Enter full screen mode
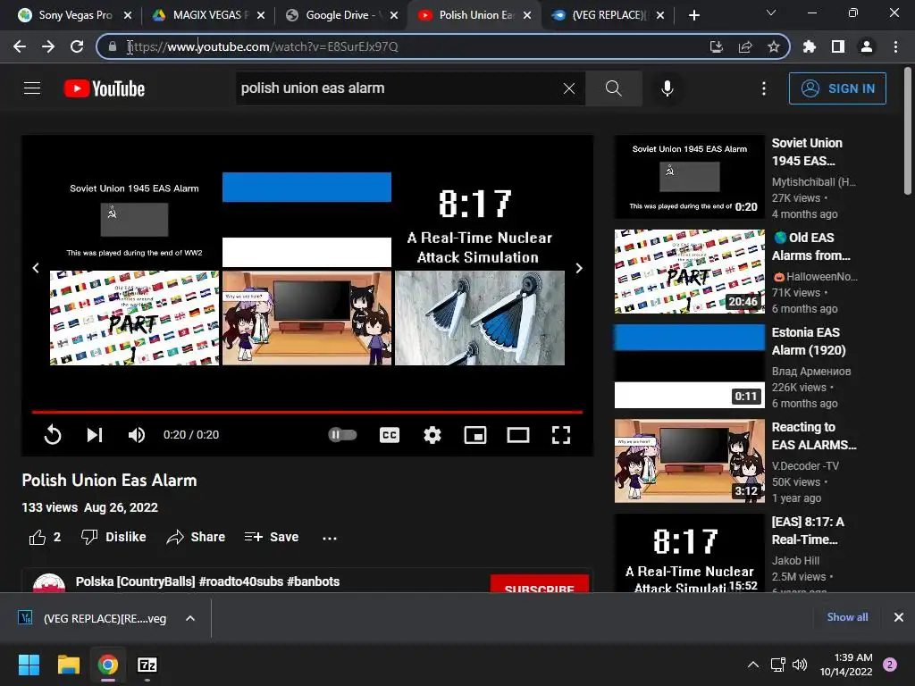This screenshot has height=686, width=915. (x=561, y=435)
